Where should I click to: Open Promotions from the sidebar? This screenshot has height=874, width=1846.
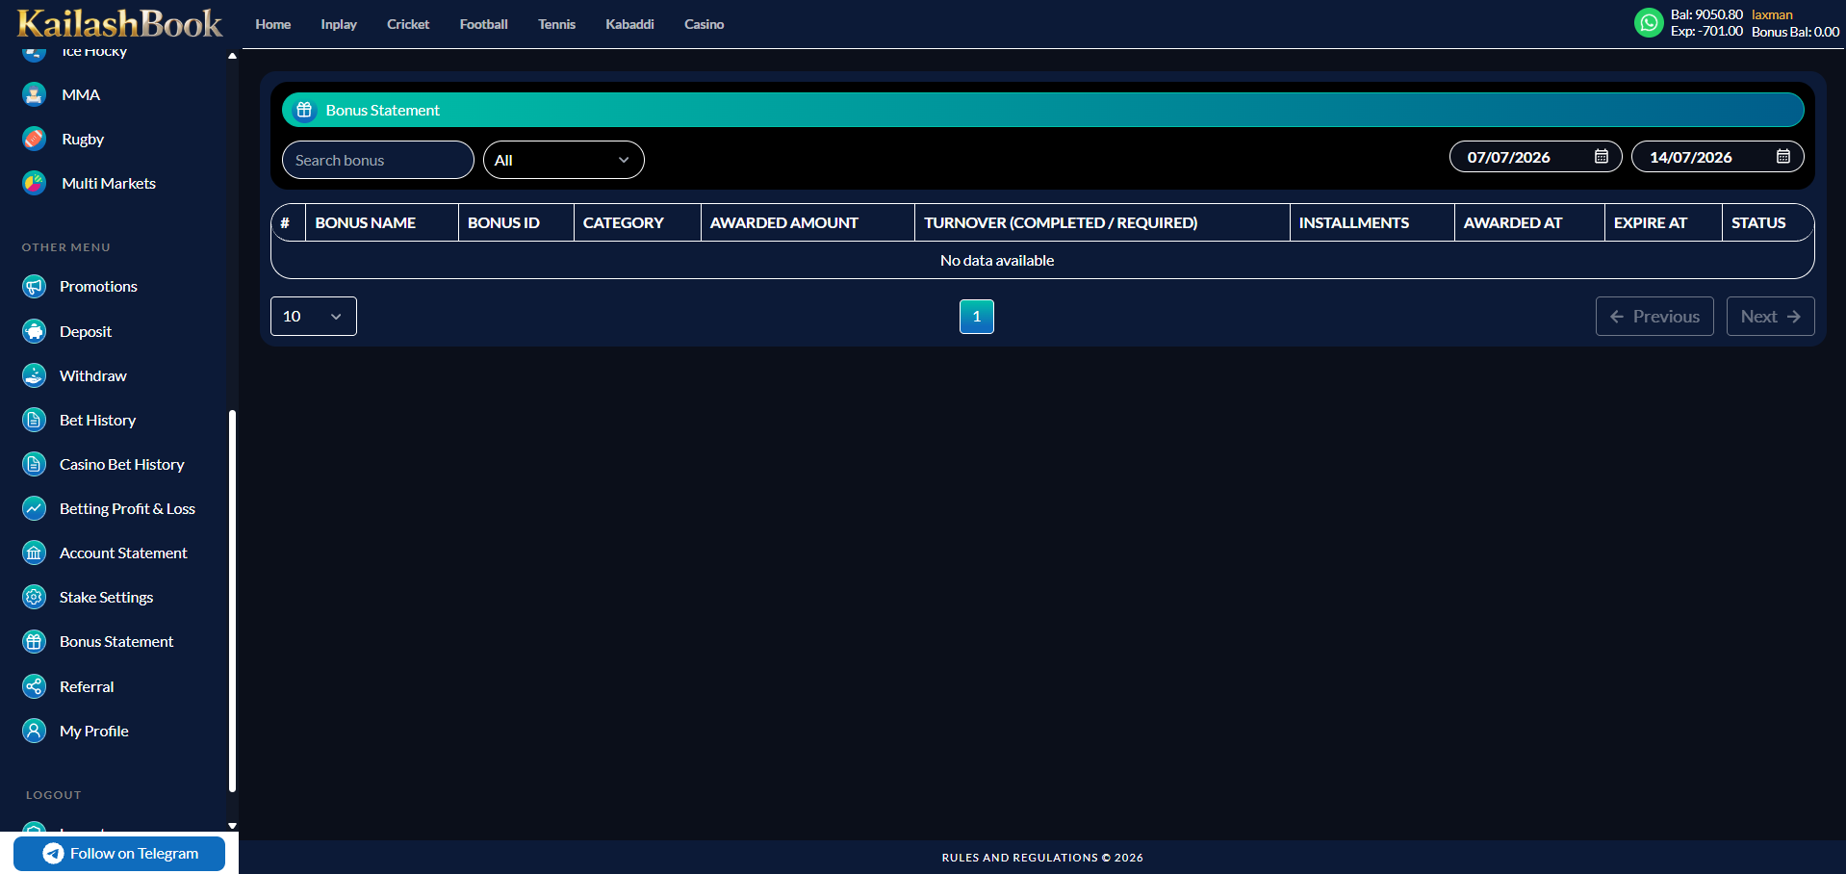click(98, 286)
